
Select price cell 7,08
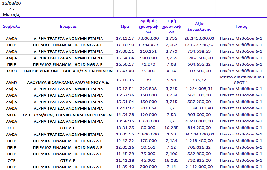pyautogui.click(x=171, y=64)
